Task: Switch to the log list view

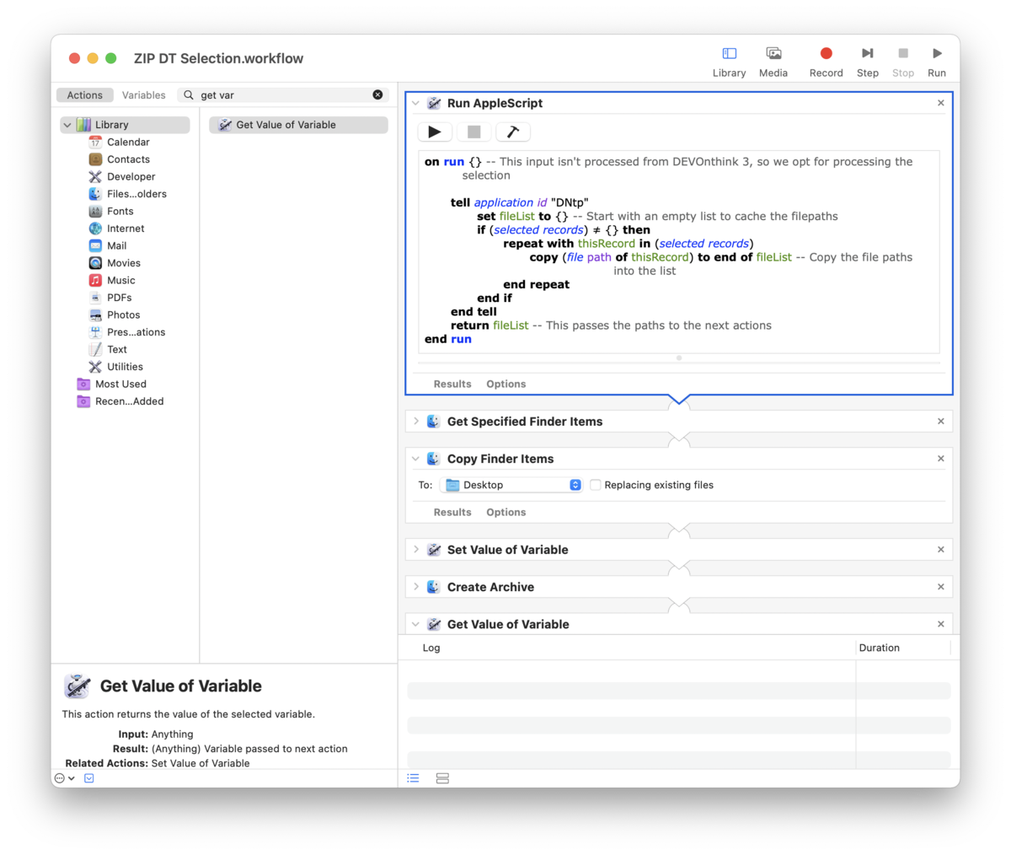Action: pyautogui.click(x=414, y=778)
